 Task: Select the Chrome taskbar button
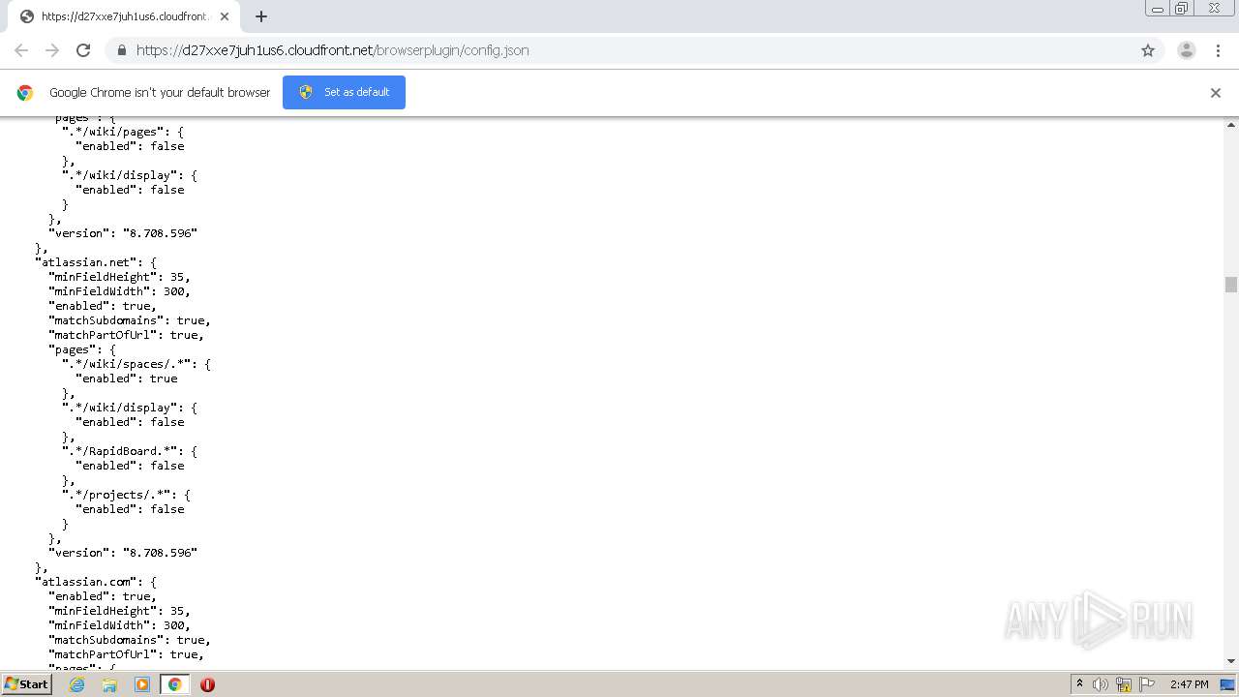pos(175,684)
